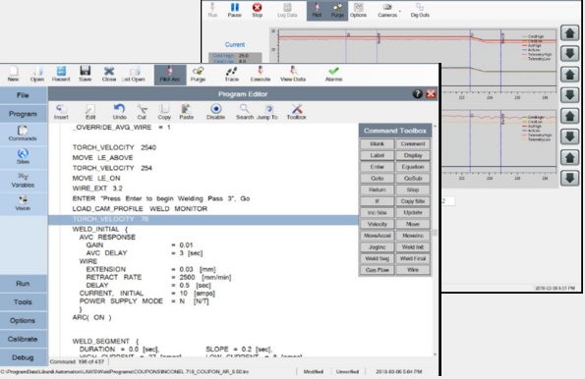
Task: Toggle Pilot Arc in main toolbar
Action: 170,75
